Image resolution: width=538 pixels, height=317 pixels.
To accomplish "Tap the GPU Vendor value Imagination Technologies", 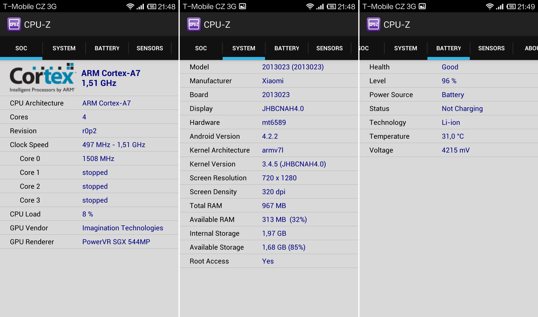I will click(x=123, y=228).
